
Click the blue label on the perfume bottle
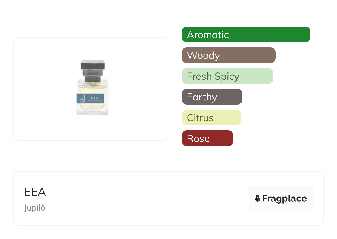click(91, 99)
